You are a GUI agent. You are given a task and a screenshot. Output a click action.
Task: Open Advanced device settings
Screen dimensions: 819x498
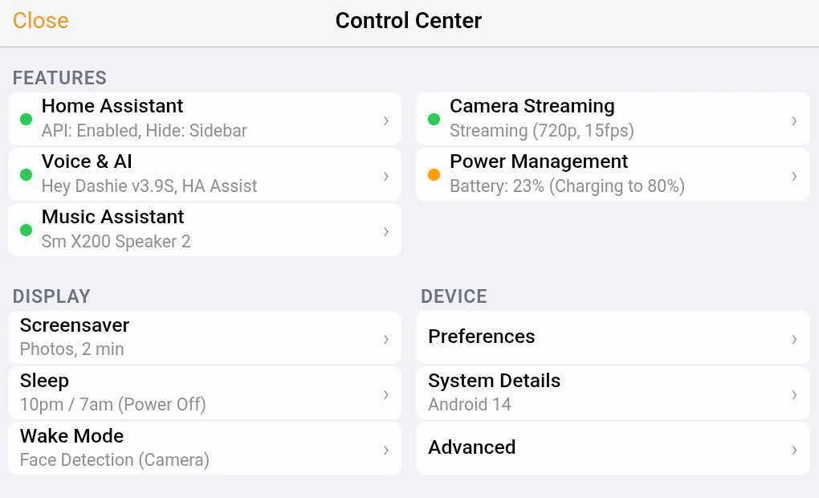pos(613,448)
